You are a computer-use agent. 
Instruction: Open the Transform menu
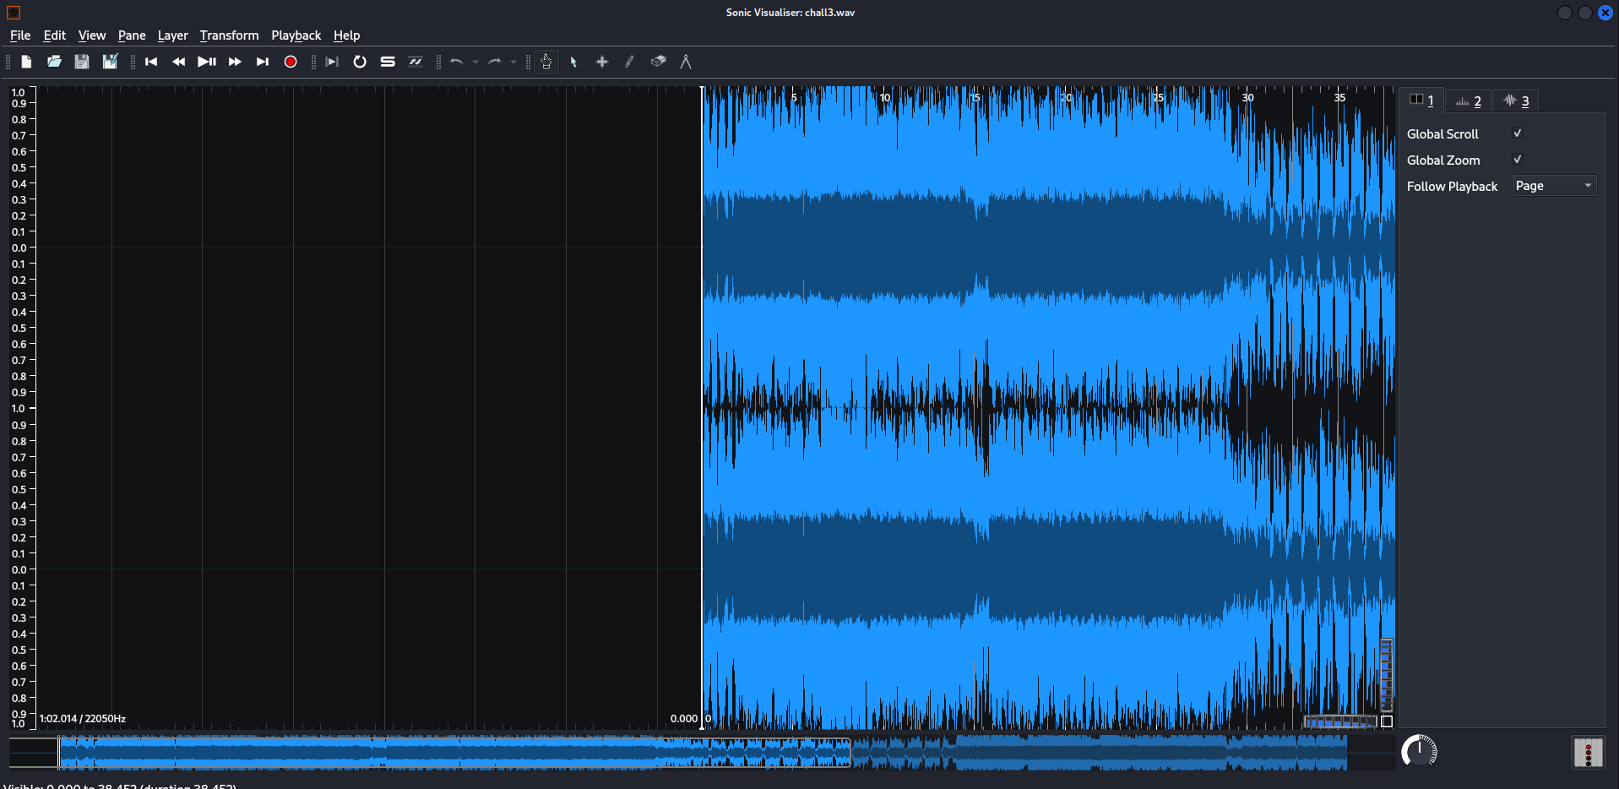229,35
